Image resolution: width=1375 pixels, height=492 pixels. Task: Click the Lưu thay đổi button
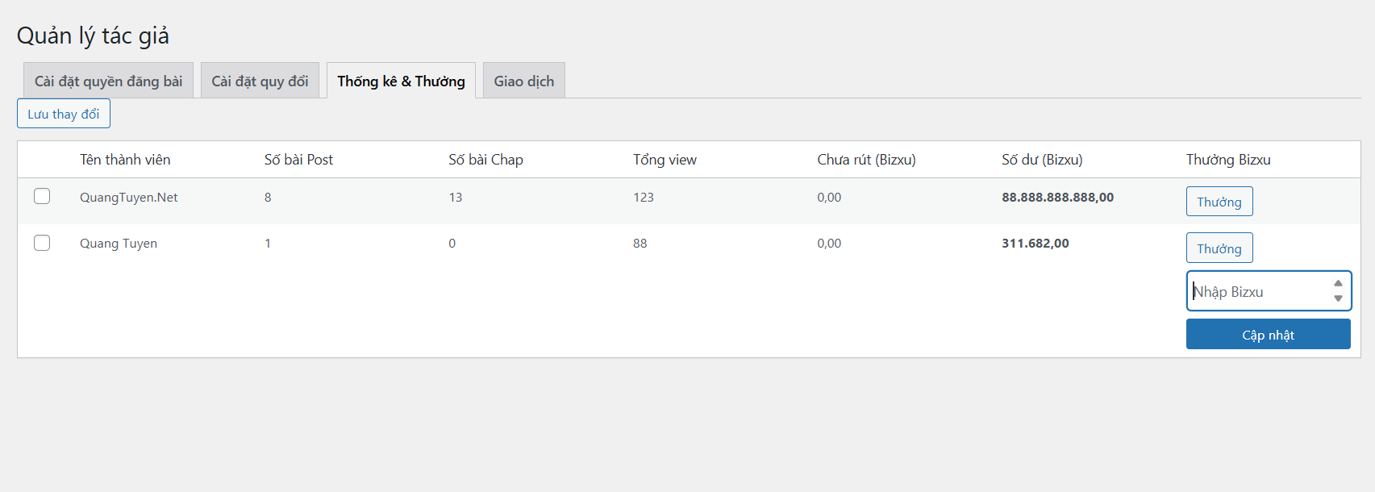click(64, 114)
